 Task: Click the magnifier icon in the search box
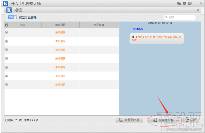(x=166, y=17)
